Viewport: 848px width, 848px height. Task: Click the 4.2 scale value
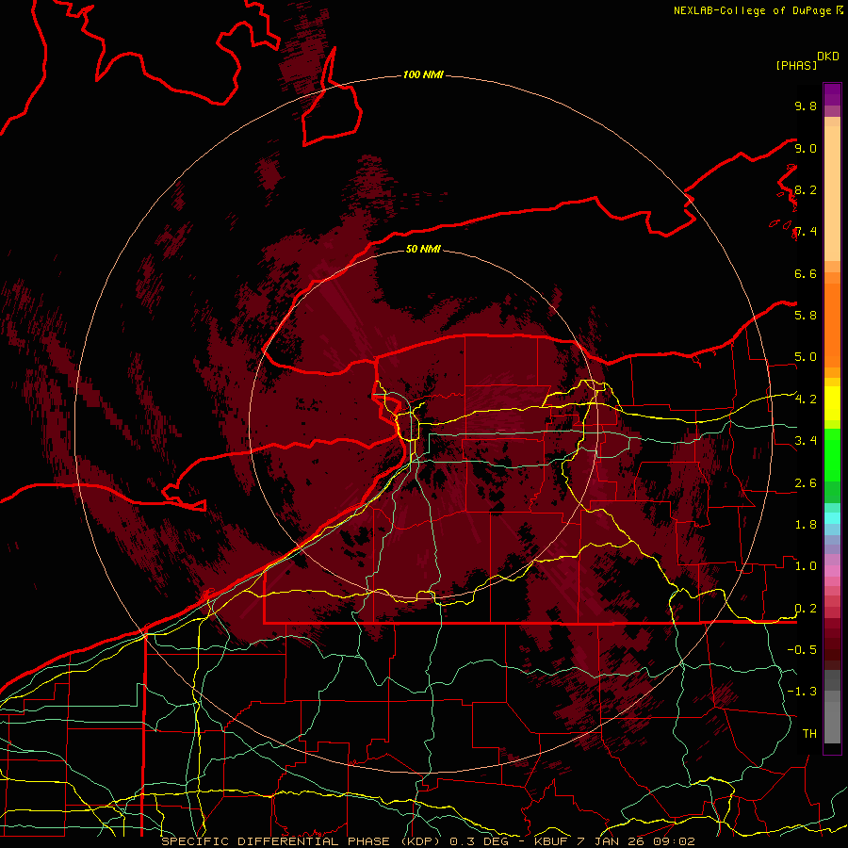(x=806, y=400)
